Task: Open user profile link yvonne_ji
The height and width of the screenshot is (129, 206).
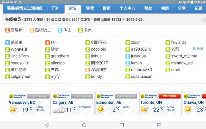Action: [x=19, y=49]
